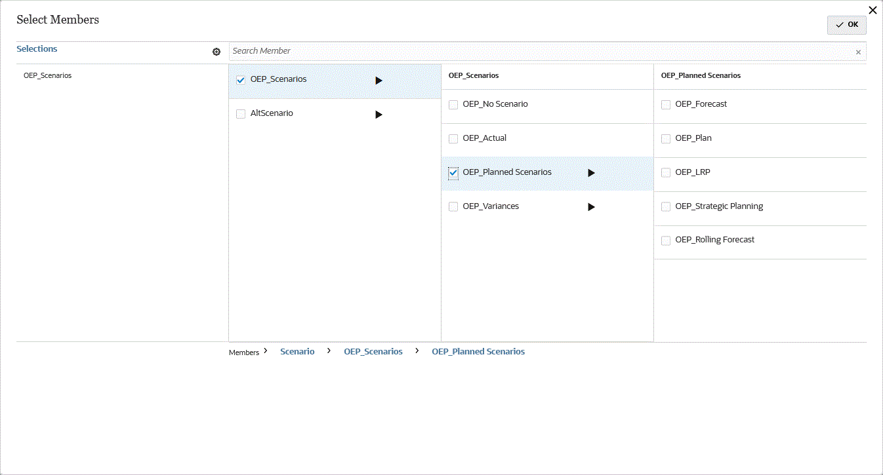Clear the Search Member field with X icon

[858, 52]
